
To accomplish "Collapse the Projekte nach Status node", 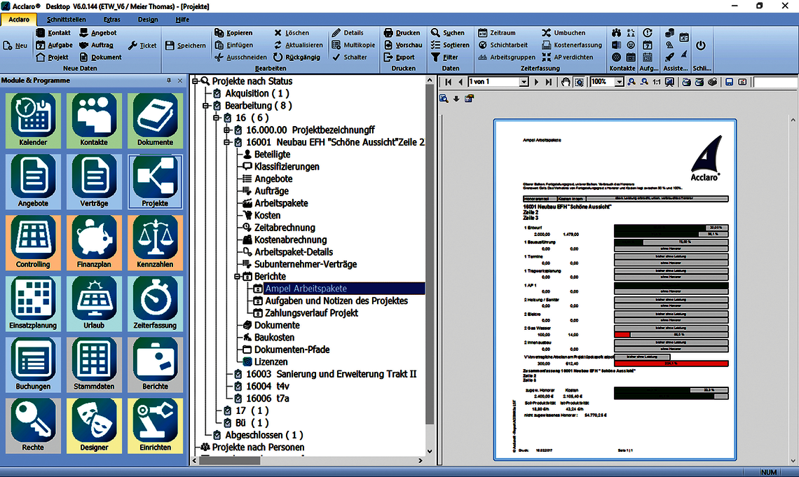I will pos(195,81).
